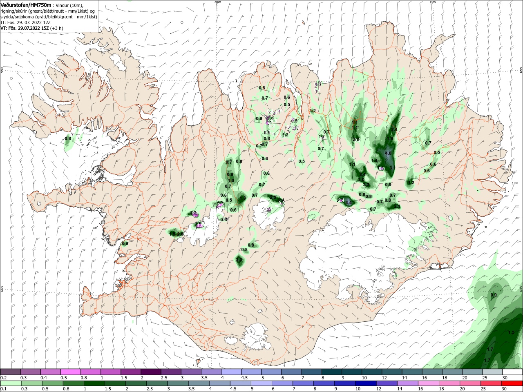Viewport: 523px width, 392px height.
Task: Pick the light gray snow swatch labeled 25
Action: coord(492,372)
